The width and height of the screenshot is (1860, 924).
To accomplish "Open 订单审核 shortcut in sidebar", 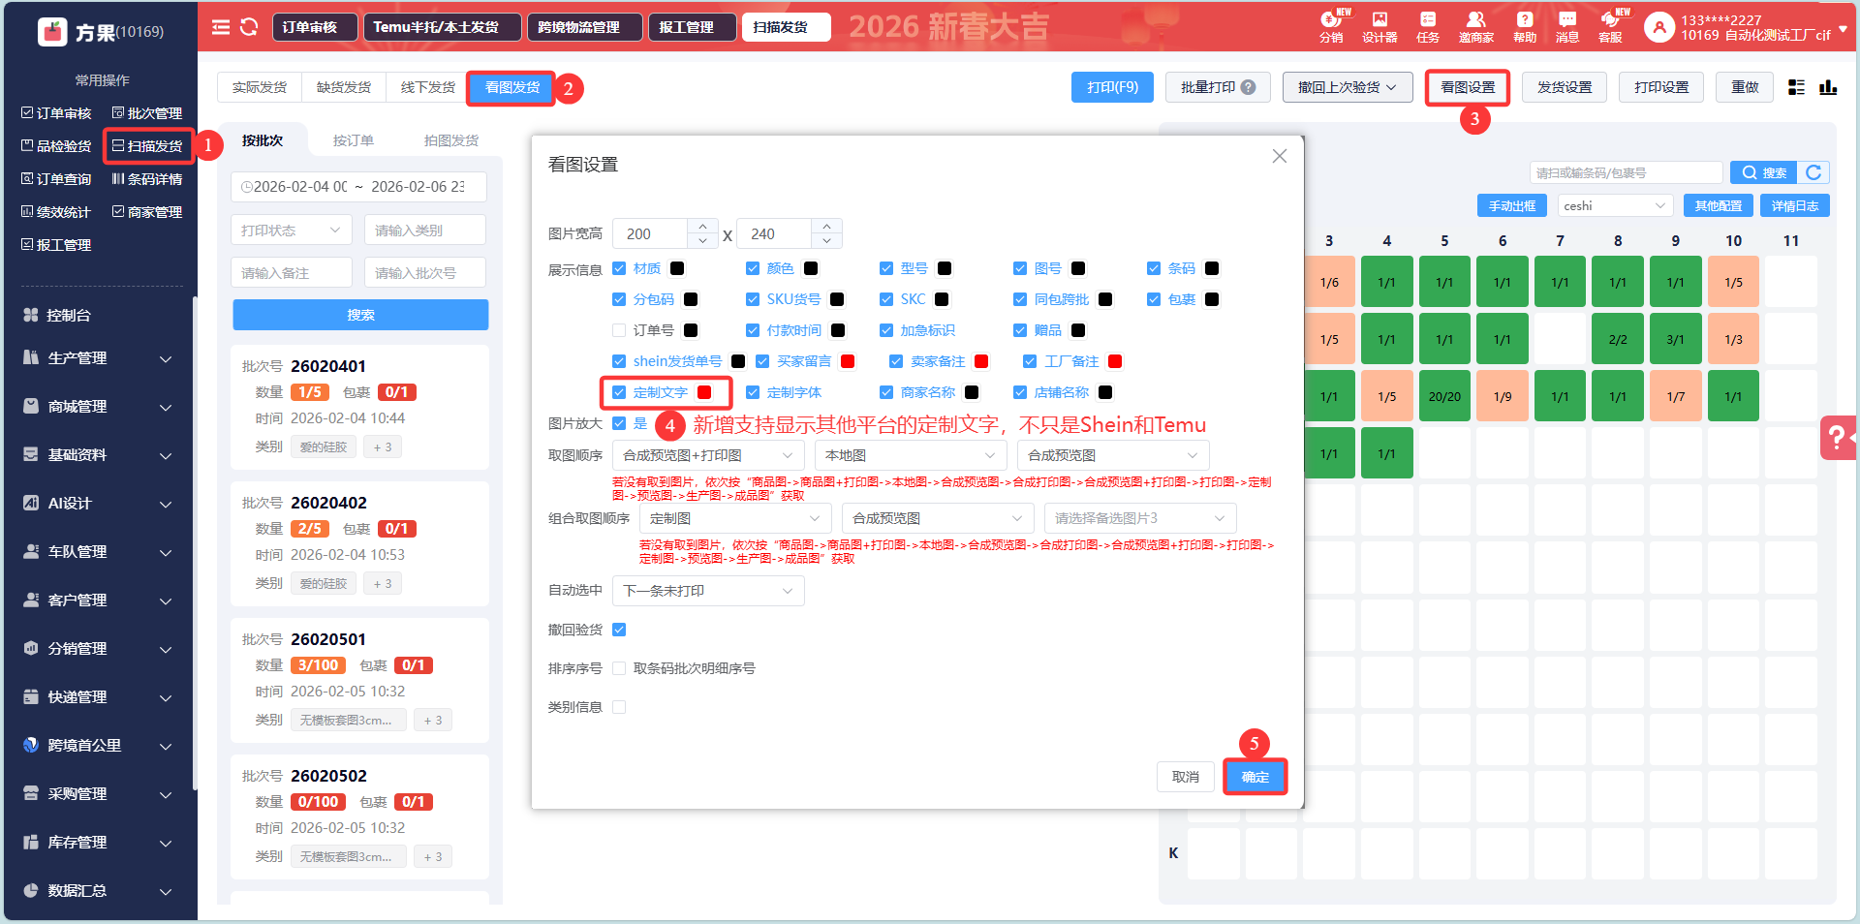I will pyautogui.click(x=56, y=113).
